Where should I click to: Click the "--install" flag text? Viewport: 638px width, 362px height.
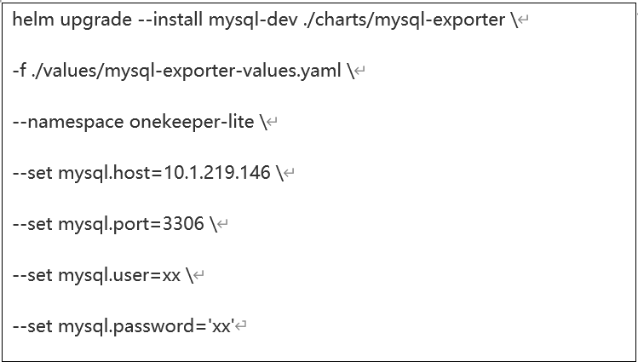(x=170, y=20)
